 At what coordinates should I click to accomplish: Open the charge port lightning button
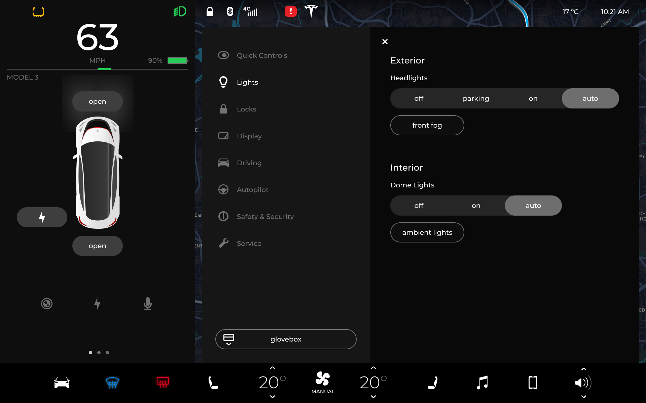click(x=42, y=217)
